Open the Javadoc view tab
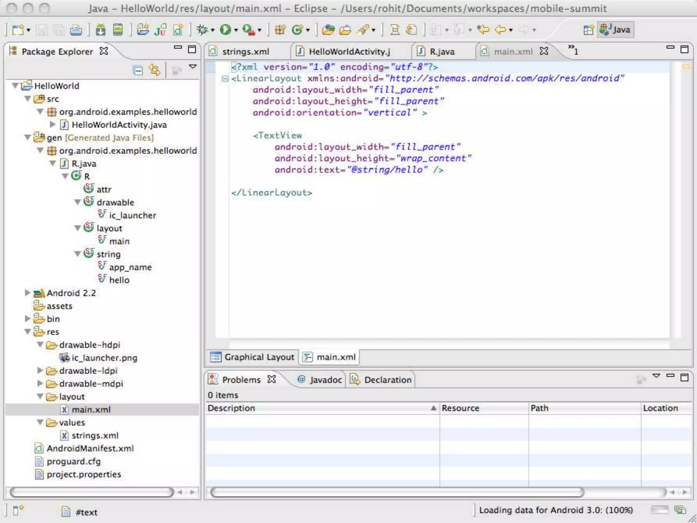This screenshot has height=523, width=697. point(319,380)
